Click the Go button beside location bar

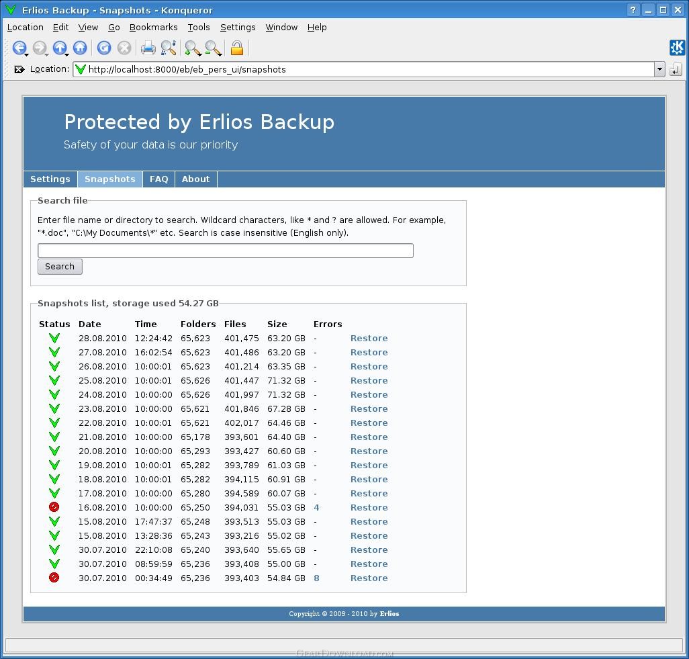pyautogui.click(x=676, y=69)
